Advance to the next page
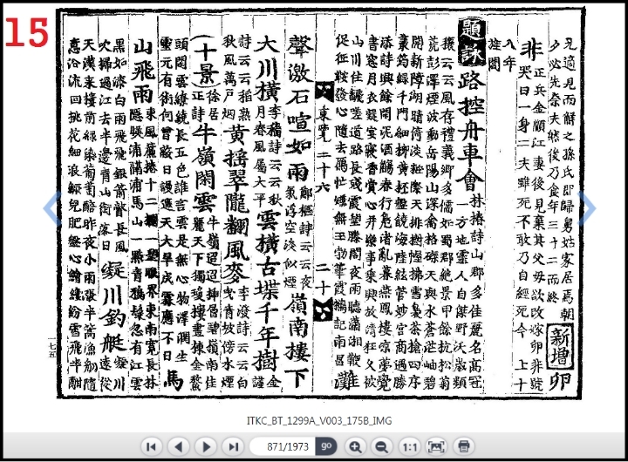The height and width of the screenshot is (462, 628). (206, 446)
